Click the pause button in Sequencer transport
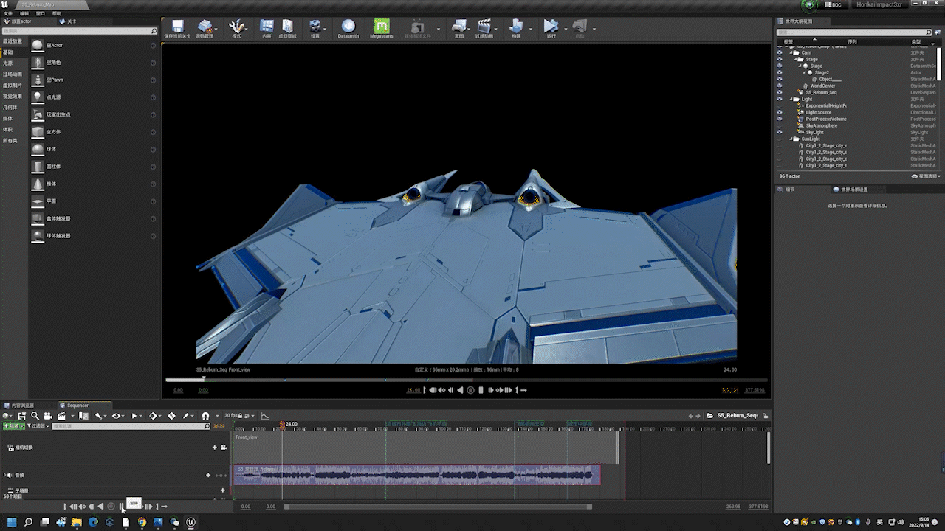 (x=121, y=506)
